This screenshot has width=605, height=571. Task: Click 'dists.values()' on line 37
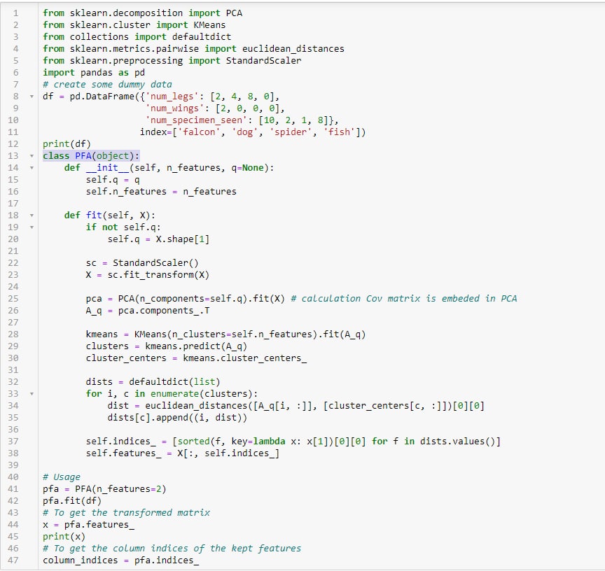click(458, 442)
